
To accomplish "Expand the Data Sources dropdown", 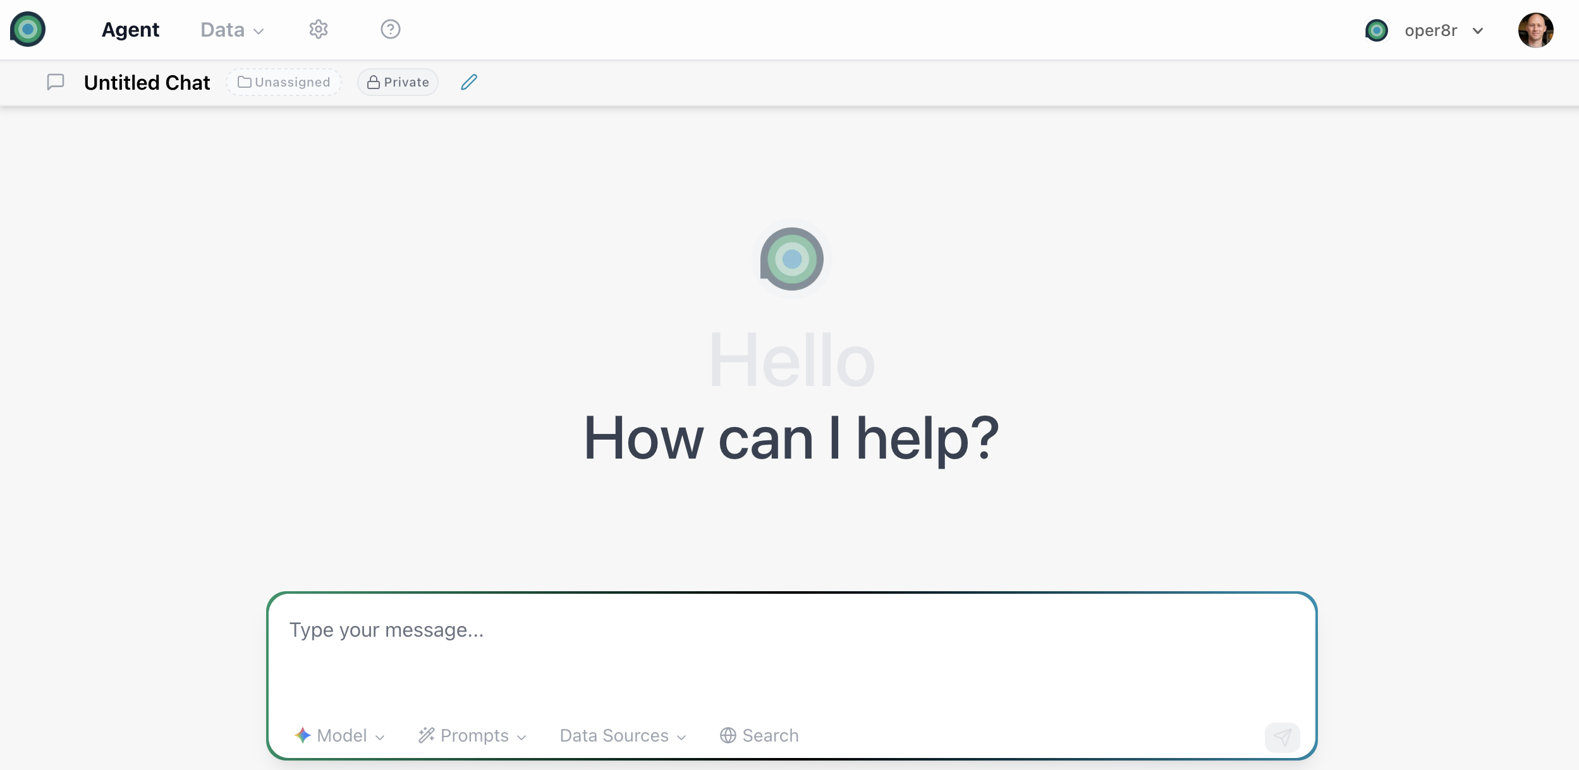I will [x=623, y=735].
